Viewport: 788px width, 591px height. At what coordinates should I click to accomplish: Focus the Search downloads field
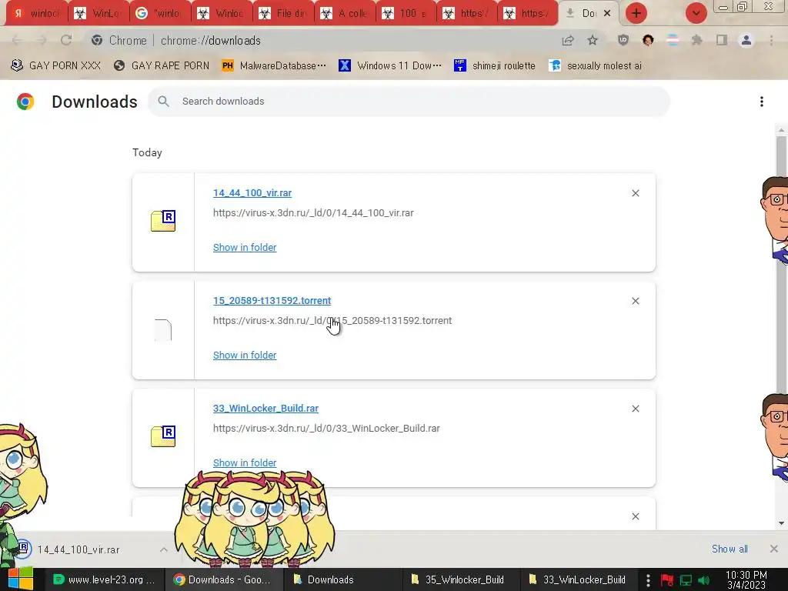pos(409,102)
